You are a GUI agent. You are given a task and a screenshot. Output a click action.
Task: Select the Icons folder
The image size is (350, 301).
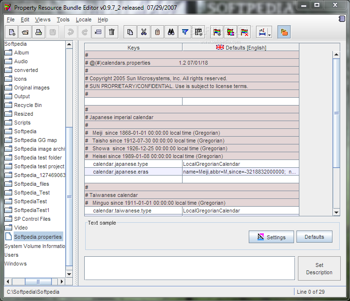pos(20,79)
